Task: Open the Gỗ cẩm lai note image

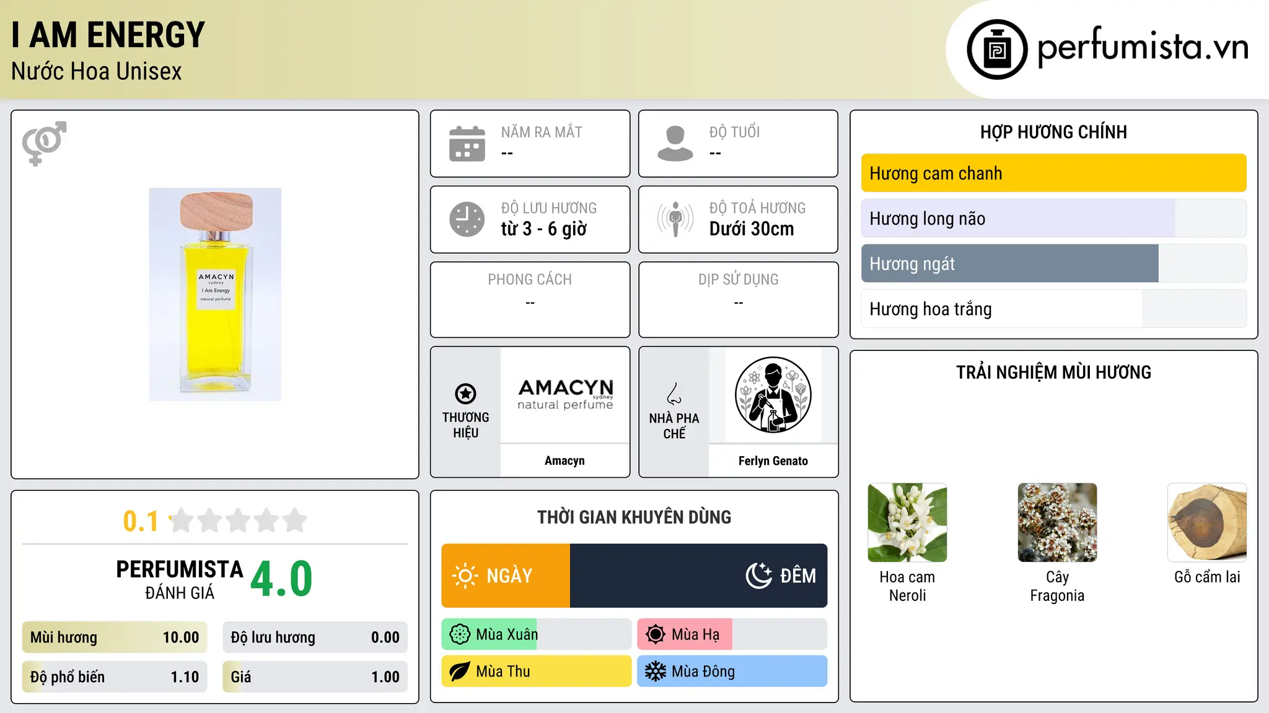Action: point(1207,522)
